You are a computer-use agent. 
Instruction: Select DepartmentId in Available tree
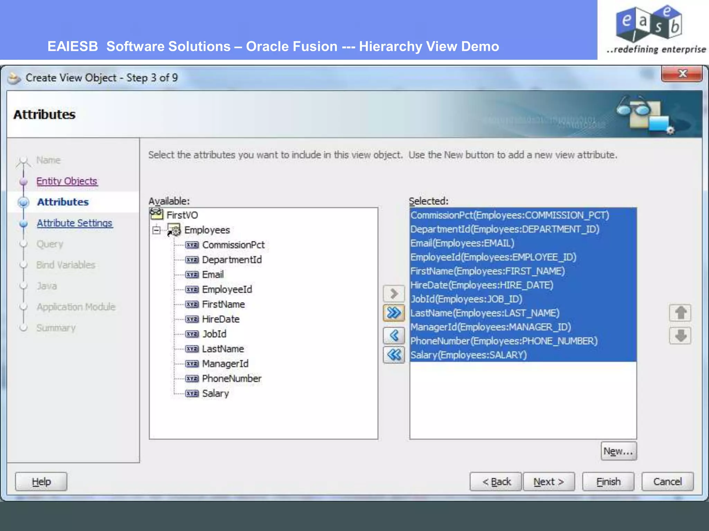(x=232, y=260)
